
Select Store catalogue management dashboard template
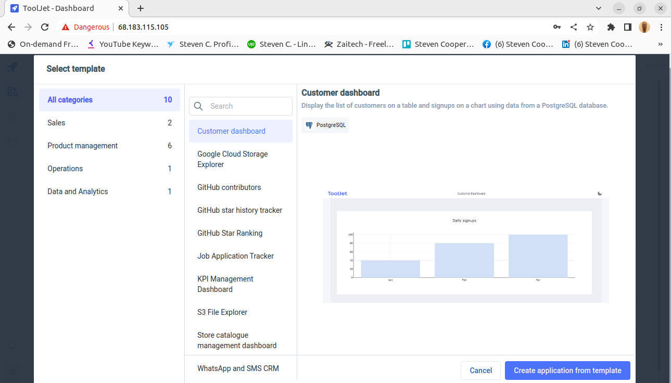[240, 340]
